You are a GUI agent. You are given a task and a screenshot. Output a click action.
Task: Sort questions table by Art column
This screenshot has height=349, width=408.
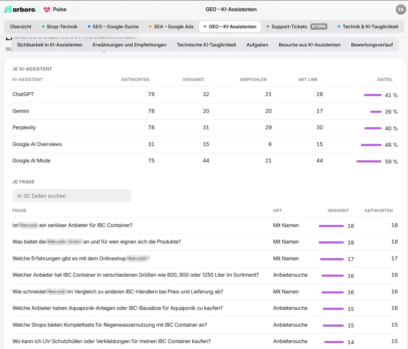pyautogui.click(x=277, y=210)
